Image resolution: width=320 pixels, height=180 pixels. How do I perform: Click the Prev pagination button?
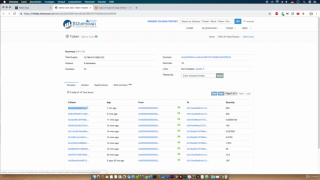pyautogui.click(x=221, y=93)
